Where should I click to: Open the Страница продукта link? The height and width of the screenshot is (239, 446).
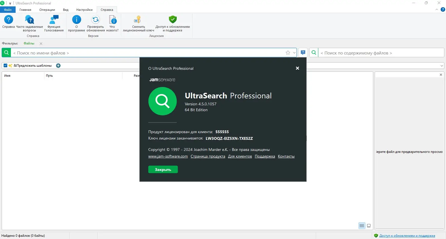208,156
